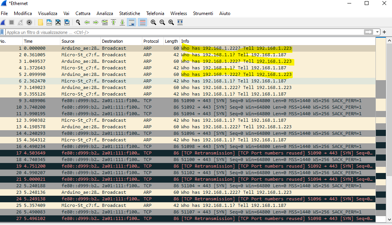This screenshot has height=225, width=392.
Task: Reload the capture file icon
Action: click(67, 22)
